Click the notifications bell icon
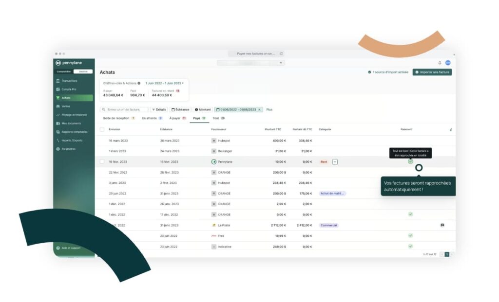The image size is (499, 302). pos(440,63)
